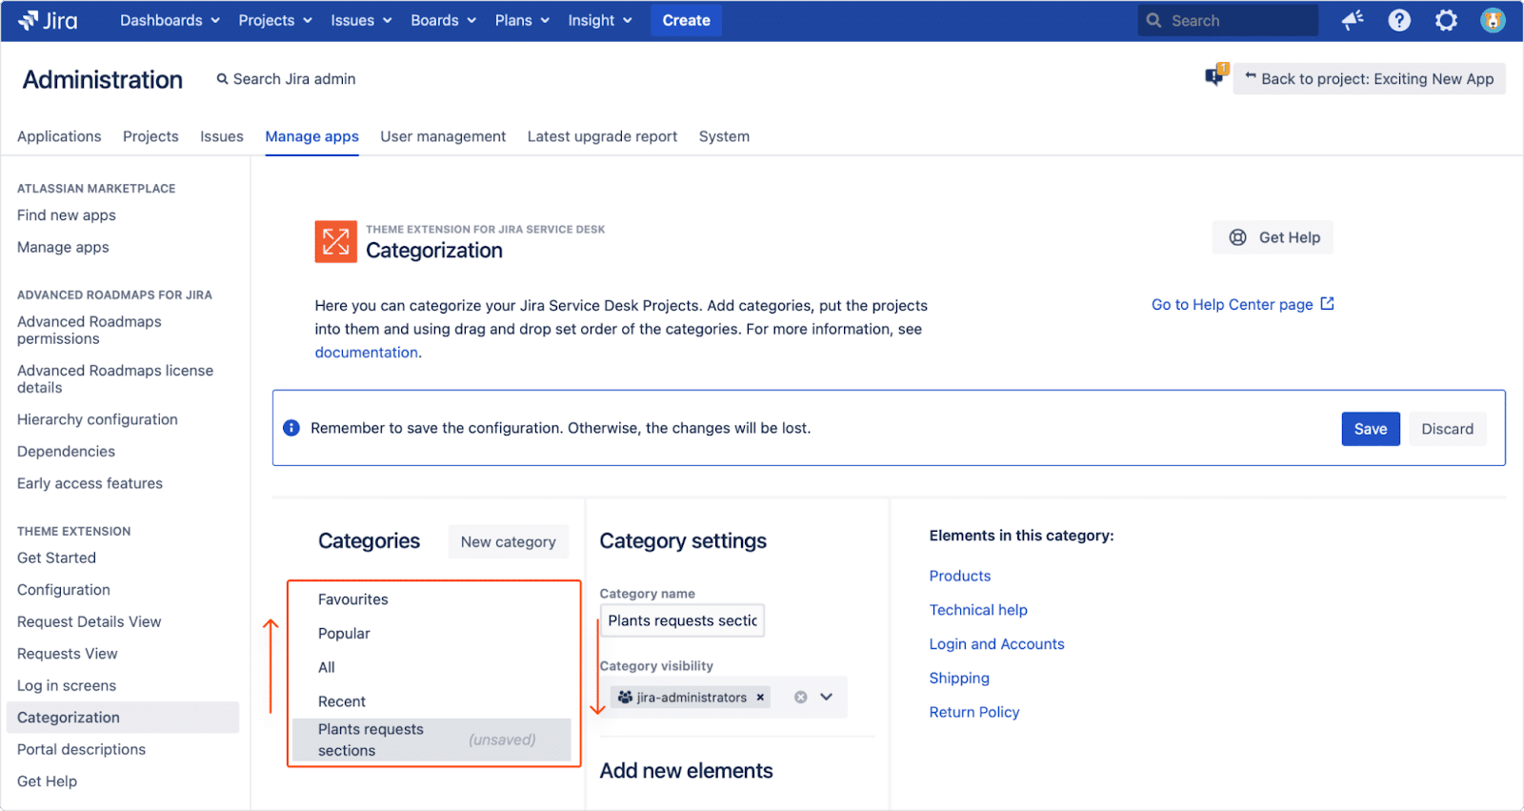The height and width of the screenshot is (811, 1524).
Task: Open the help question mark icon
Action: point(1399,20)
